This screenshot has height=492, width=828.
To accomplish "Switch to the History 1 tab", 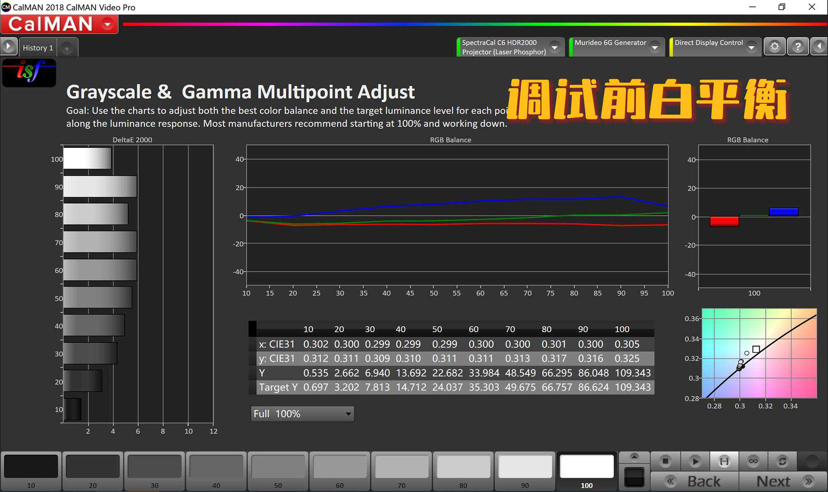I will pyautogui.click(x=38, y=48).
